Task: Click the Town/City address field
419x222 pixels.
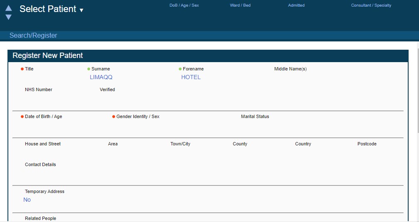Action: 180,144
